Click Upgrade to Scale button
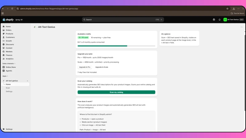The height and width of the screenshot is (138, 246). (102, 67)
